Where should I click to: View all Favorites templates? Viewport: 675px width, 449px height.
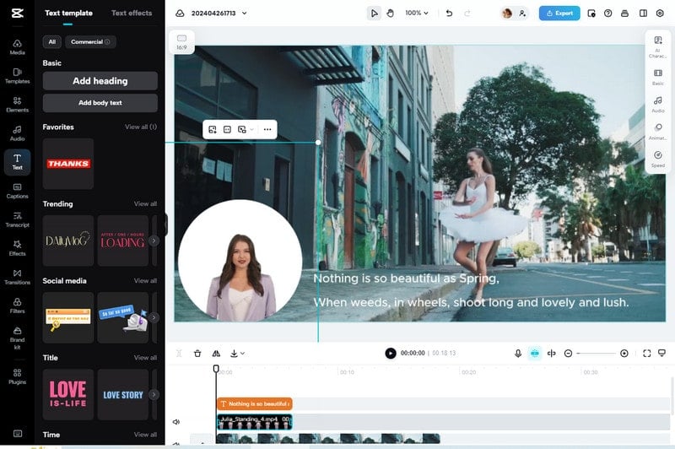point(141,127)
